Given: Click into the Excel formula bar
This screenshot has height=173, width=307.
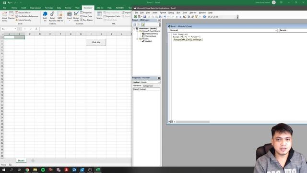Looking at the screenshot, I should click(85, 29).
